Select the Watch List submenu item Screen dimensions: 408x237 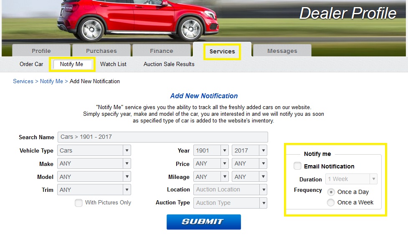(113, 64)
